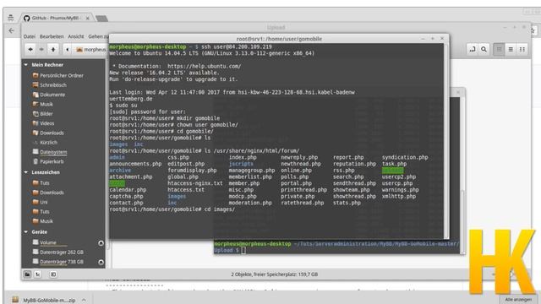The height and width of the screenshot is (304, 541).
Task: Focus the rear terminal Upload prompt
Action: tap(243, 251)
